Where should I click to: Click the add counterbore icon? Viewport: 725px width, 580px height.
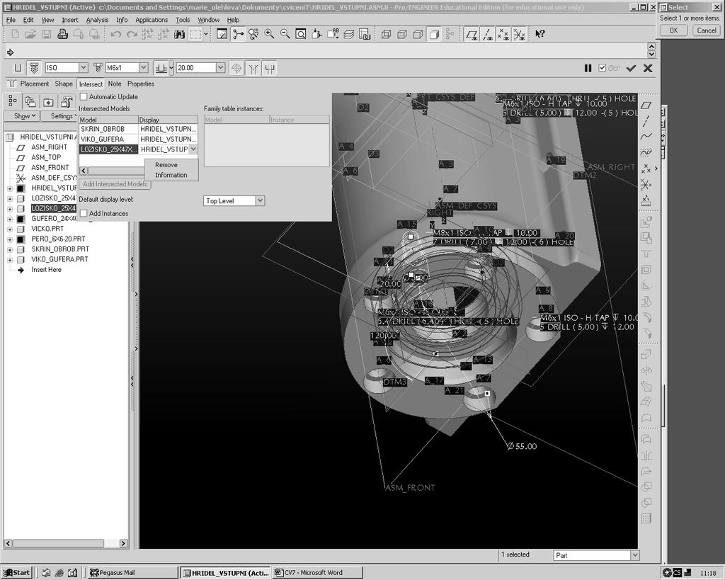point(270,69)
